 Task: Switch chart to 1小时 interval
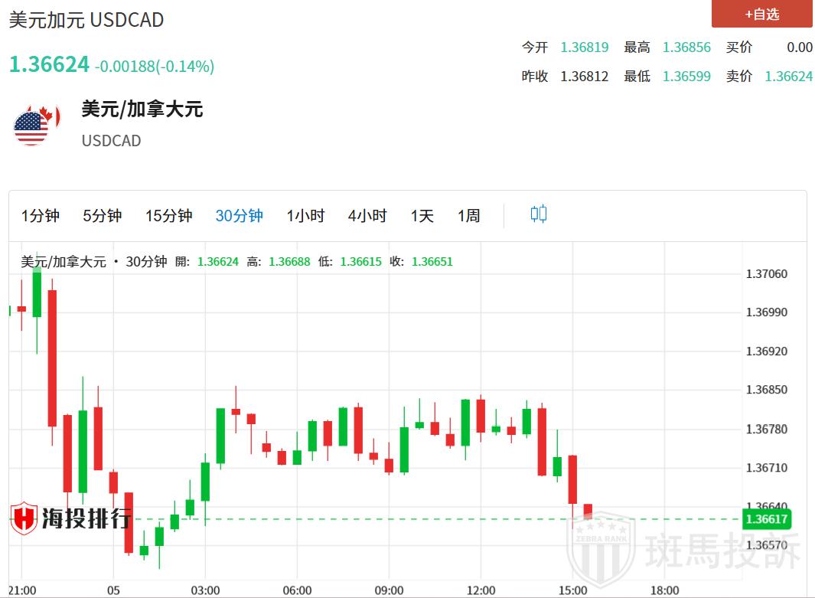305,216
